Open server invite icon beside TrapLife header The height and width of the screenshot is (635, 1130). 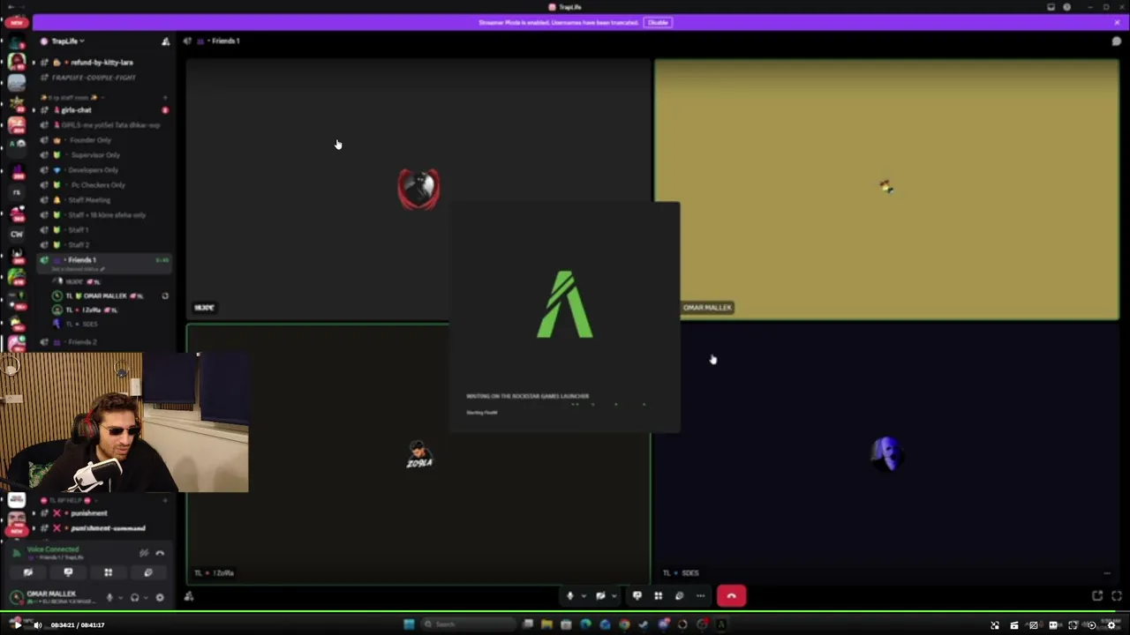[x=165, y=41]
